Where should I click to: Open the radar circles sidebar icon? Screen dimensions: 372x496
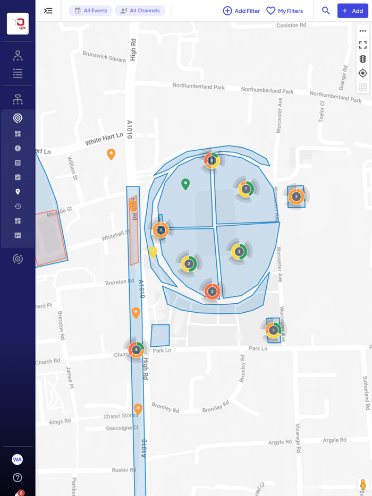pyautogui.click(x=18, y=259)
